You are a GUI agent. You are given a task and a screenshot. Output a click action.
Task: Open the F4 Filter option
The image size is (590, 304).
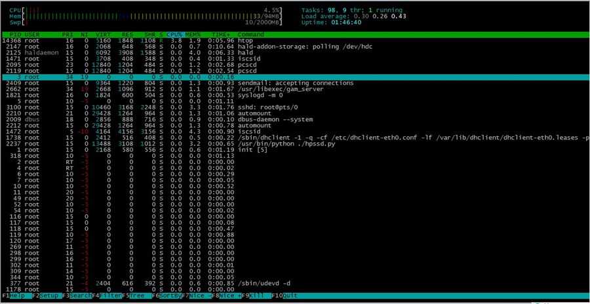(x=106, y=295)
